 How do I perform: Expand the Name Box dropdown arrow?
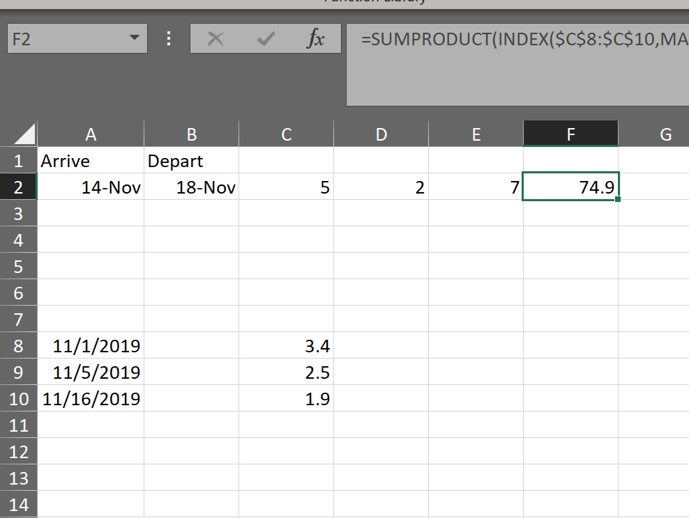point(134,38)
